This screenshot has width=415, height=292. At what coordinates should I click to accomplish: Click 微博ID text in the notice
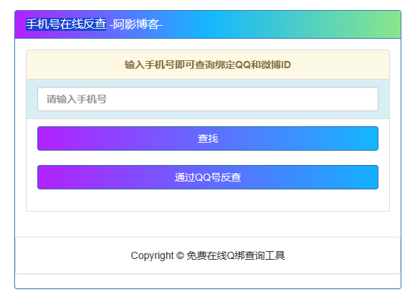pyautogui.click(x=275, y=65)
